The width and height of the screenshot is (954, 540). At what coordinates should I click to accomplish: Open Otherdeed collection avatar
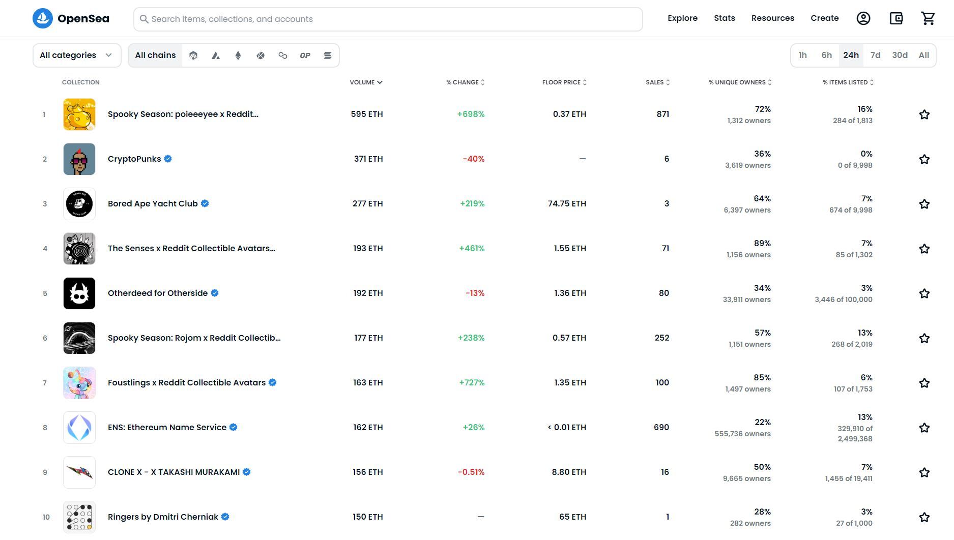79,293
